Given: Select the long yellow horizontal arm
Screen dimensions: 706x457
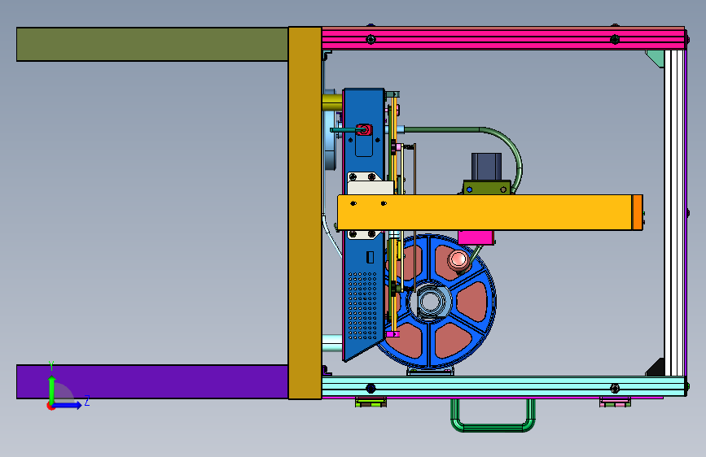Looking at the screenshot, I should coord(485,212).
